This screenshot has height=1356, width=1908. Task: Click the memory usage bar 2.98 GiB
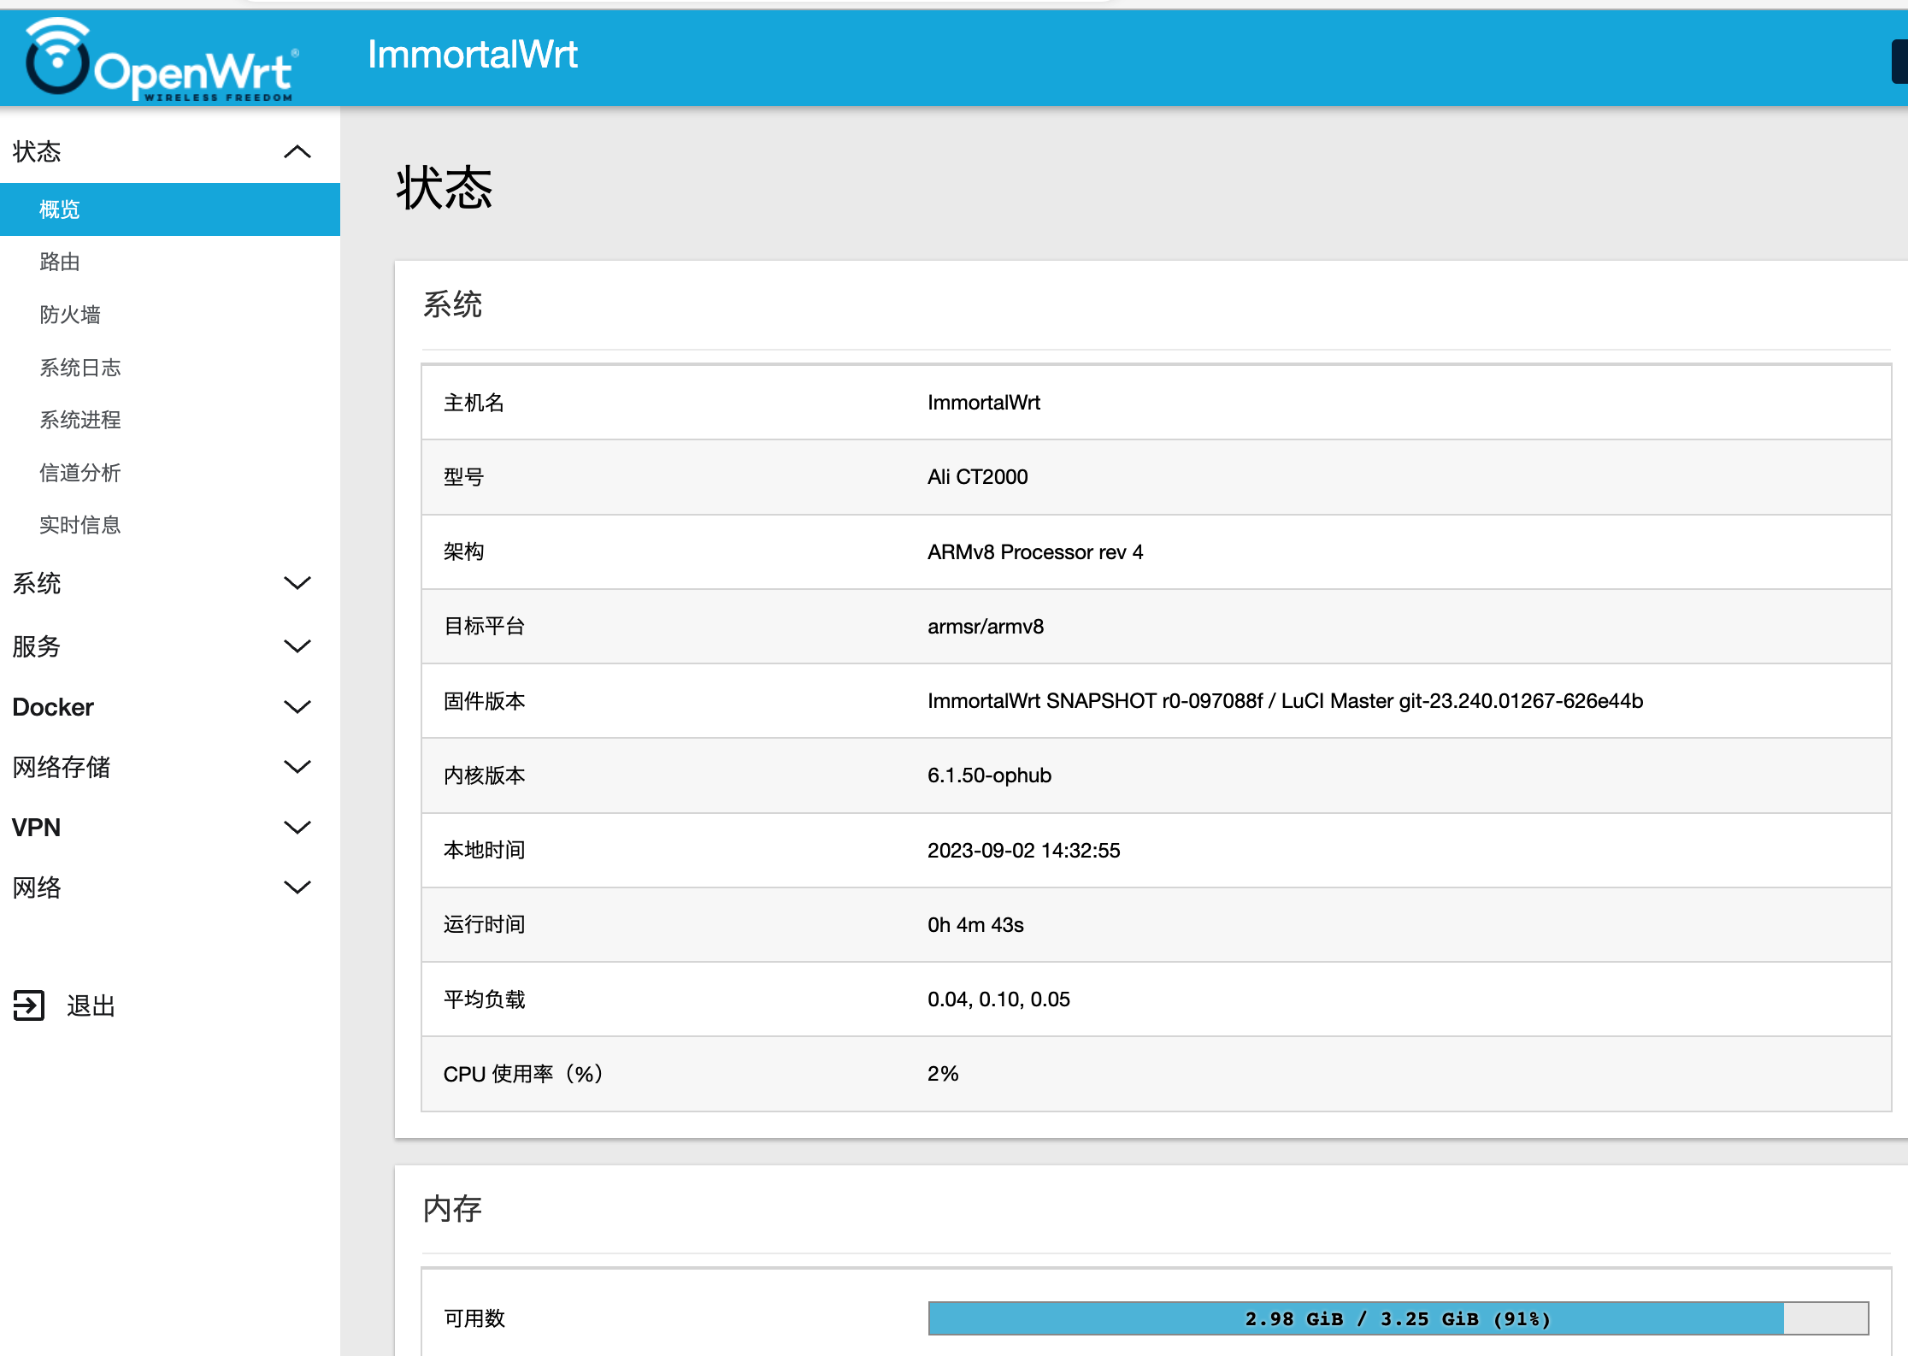[x=1398, y=1318]
